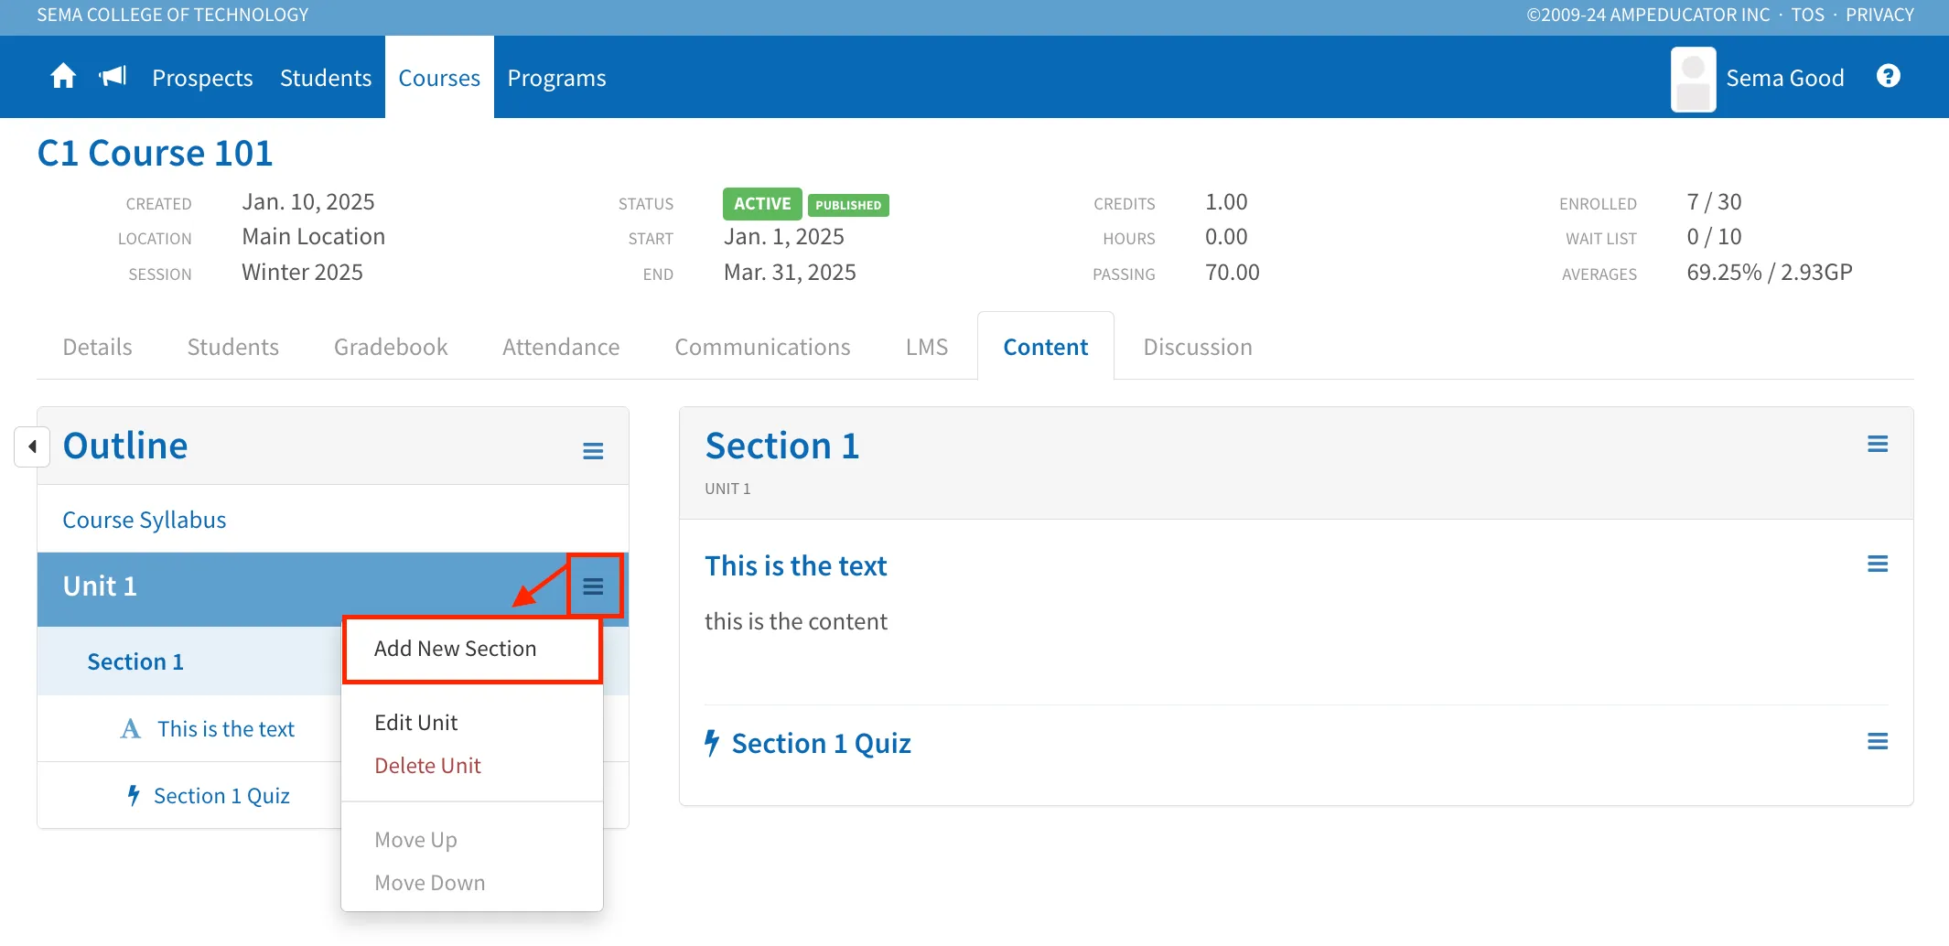This screenshot has width=1949, height=946.
Task: Open the Prospects nav item
Action: point(202,78)
